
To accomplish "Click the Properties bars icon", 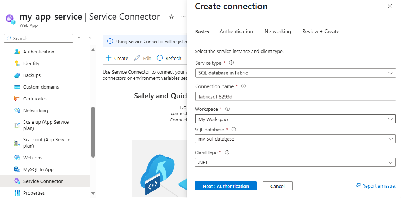I will 17,193.
